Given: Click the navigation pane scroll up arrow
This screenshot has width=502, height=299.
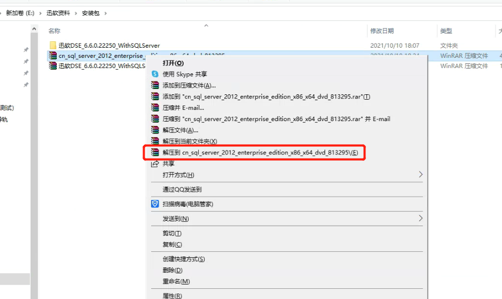Looking at the screenshot, I should point(34,29).
